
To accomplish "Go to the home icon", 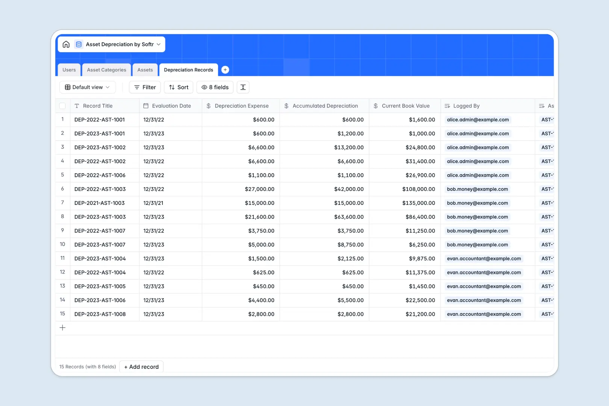I will click(x=66, y=44).
